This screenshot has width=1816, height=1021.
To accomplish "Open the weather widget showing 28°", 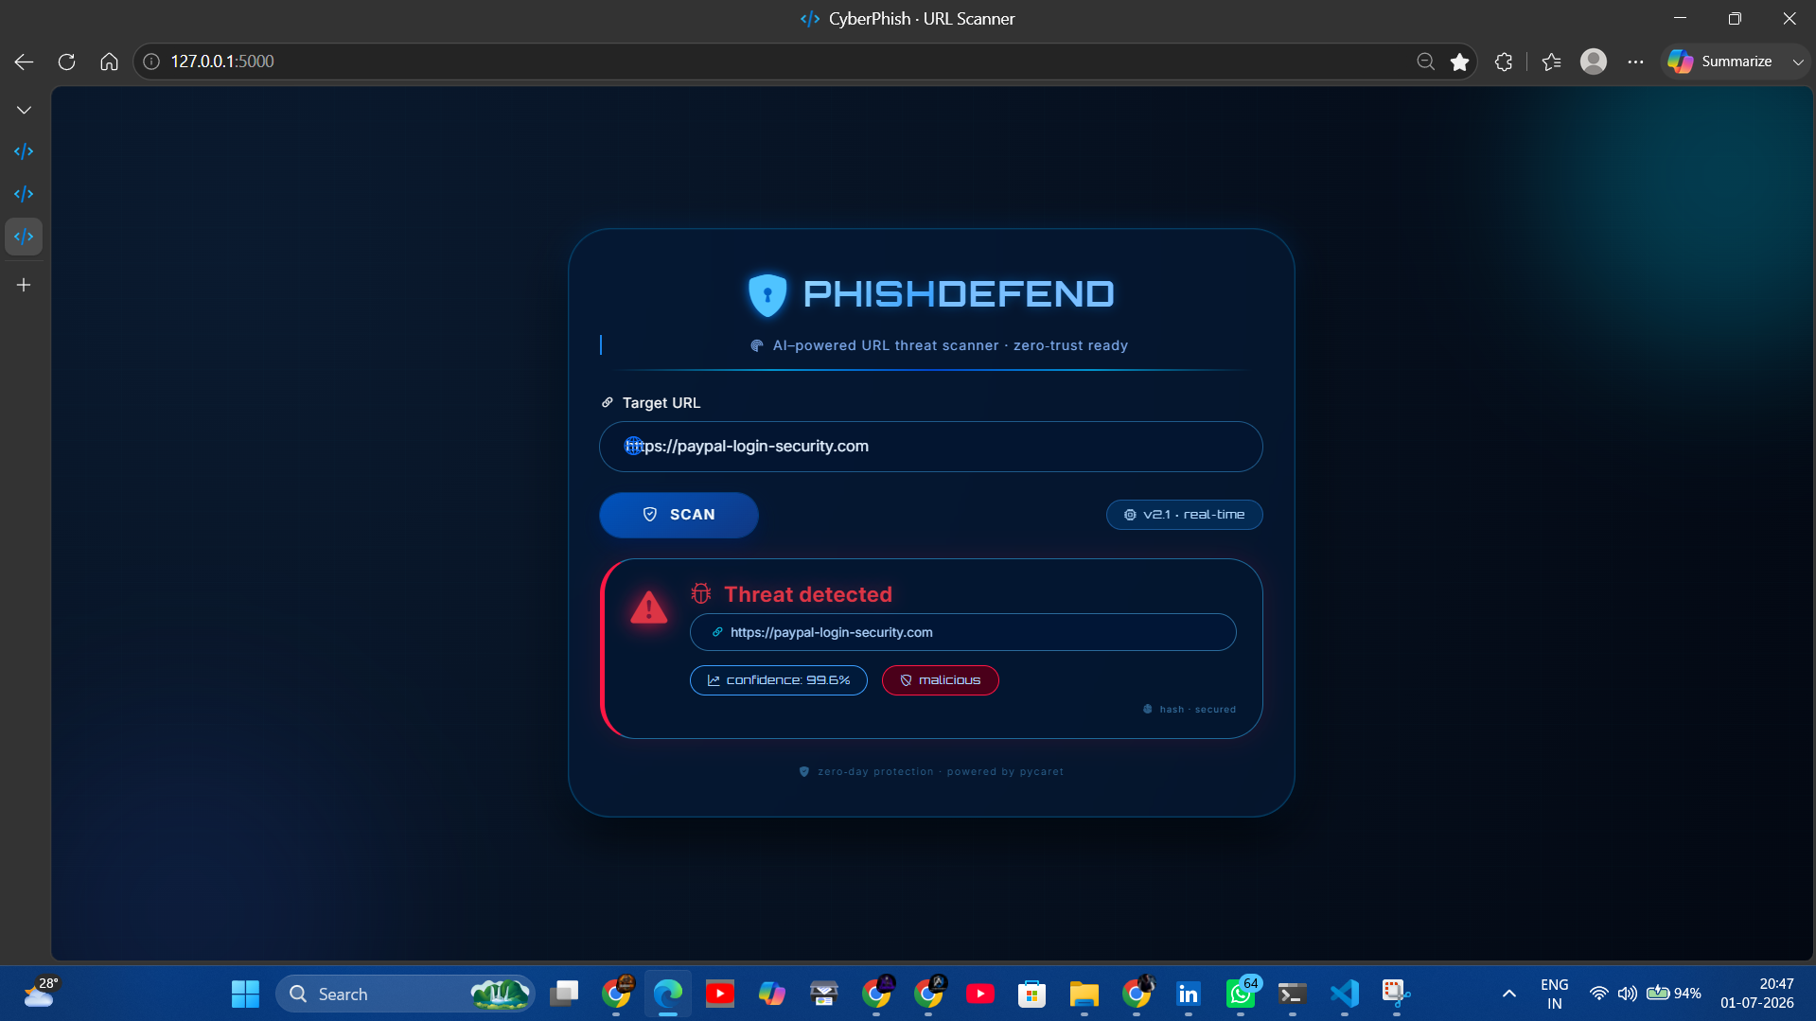I will click(x=40, y=994).
